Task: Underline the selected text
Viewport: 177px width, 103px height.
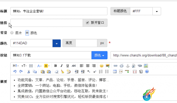Action: pyautogui.click(x=67, y=66)
